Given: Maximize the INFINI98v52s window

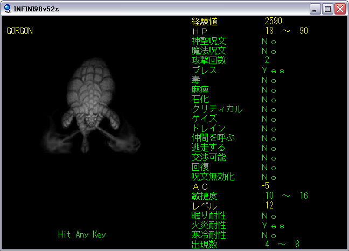Looking at the screenshot, I should [x=327, y=9].
